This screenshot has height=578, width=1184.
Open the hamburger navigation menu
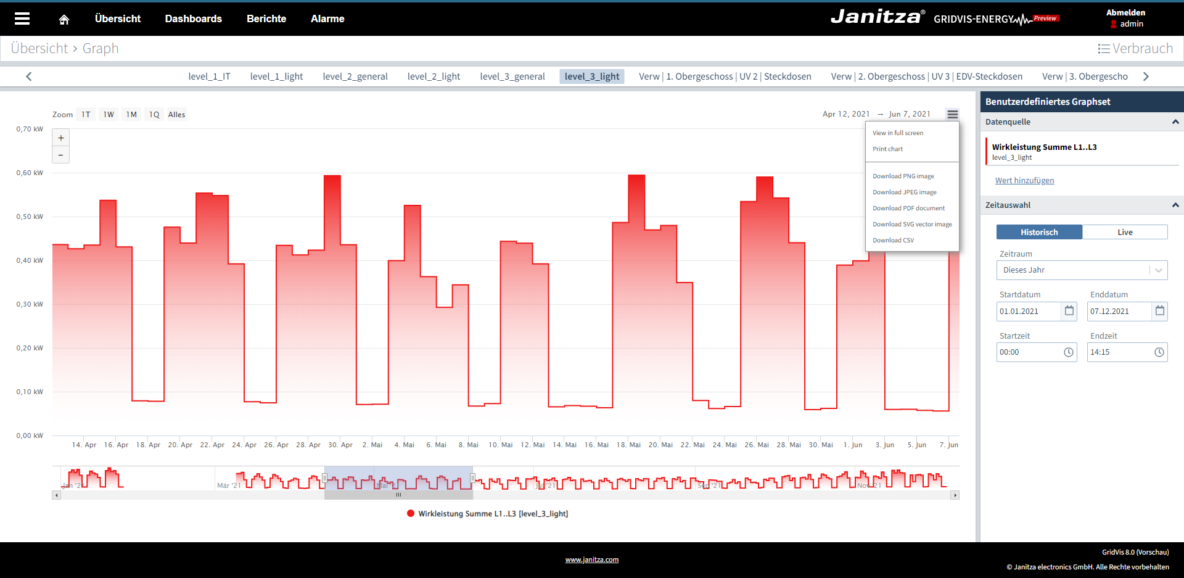(x=22, y=19)
